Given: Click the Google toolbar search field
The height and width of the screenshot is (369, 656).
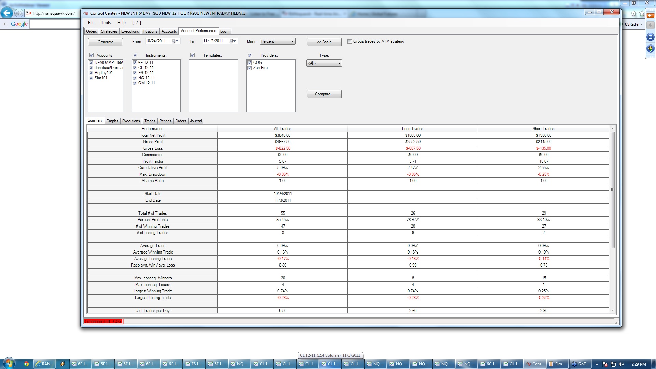Looking at the screenshot, I should click(x=55, y=24).
